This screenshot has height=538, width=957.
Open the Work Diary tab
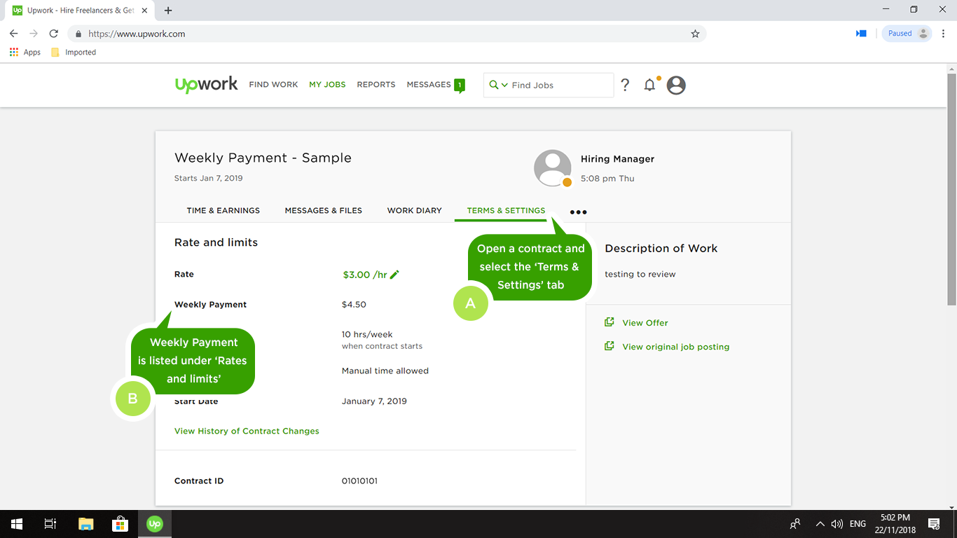[x=414, y=210]
